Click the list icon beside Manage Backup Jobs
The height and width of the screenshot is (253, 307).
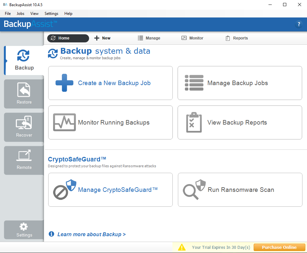pyautogui.click(x=194, y=83)
